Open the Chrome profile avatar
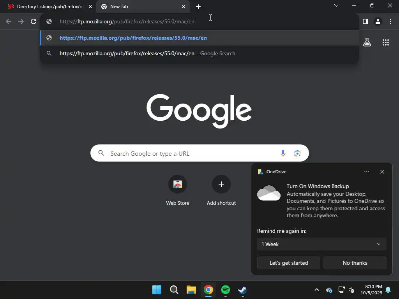 tap(378, 22)
